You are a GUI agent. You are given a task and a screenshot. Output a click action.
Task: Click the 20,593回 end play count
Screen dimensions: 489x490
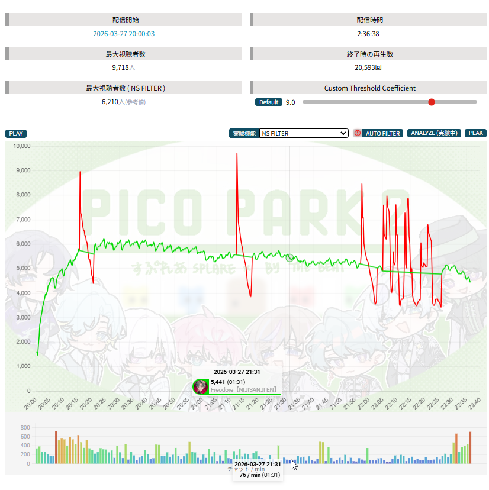[368, 67]
